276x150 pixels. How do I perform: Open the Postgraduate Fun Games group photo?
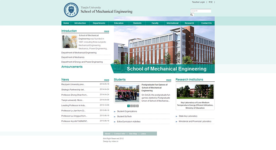click(x=127, y=93)
